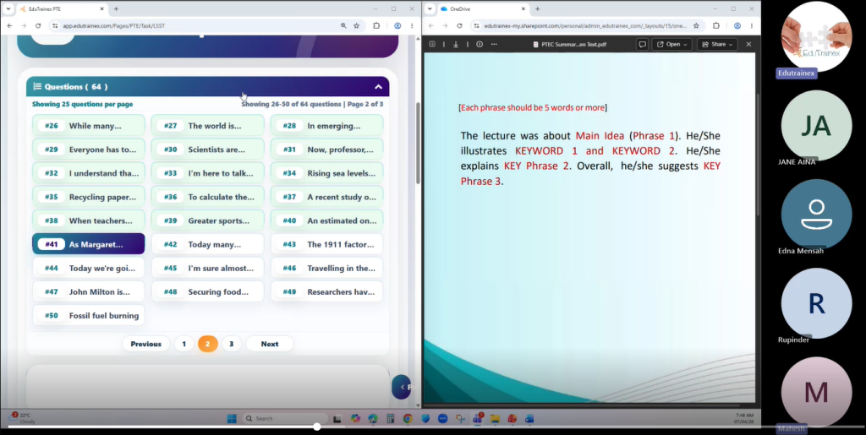Image resolution: width=866 pixels, height=435 pixels.
Task: Open three-dot browser menu in EduTrainex window
Action: click(412, 26)
